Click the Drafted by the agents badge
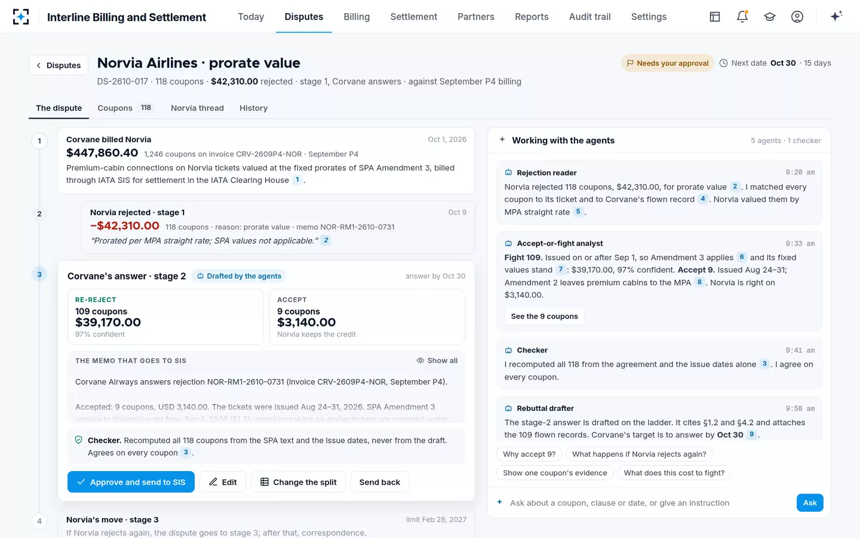 [239, 276]
